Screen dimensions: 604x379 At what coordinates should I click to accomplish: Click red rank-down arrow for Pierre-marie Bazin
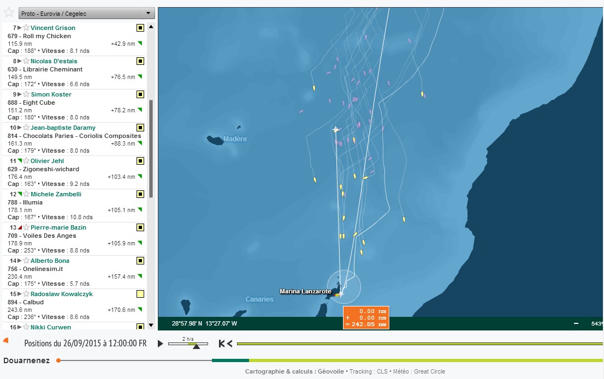click(x=20, y=227)
